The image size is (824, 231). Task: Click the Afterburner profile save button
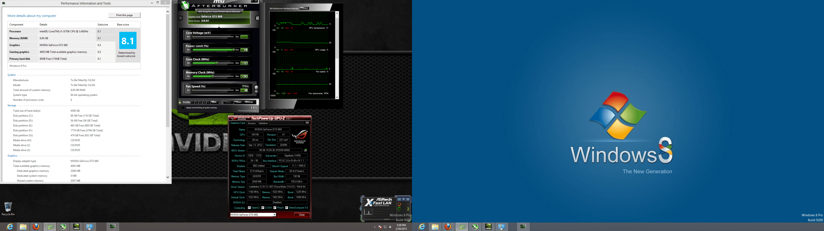(x=215, y=103)
